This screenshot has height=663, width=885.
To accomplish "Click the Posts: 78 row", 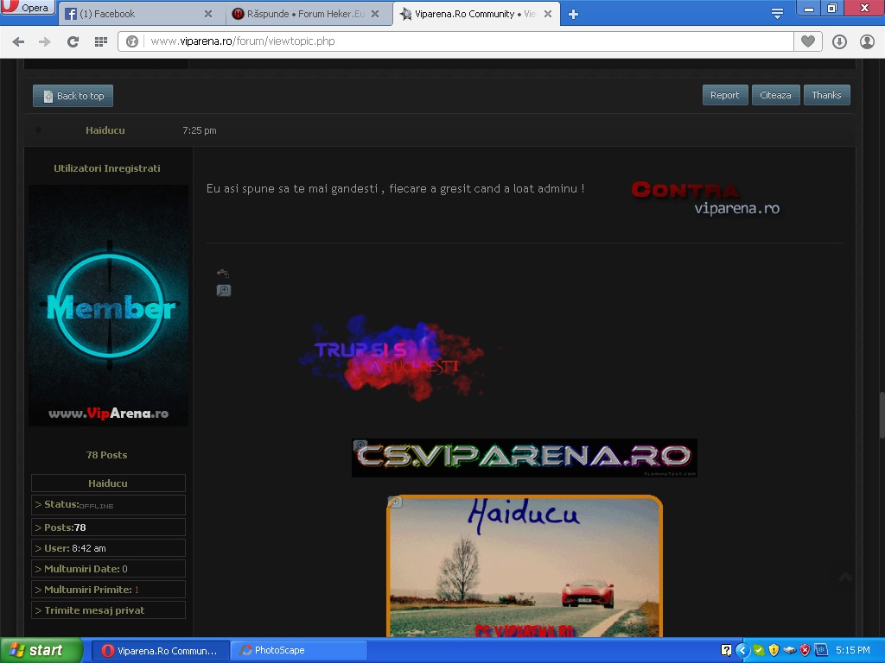I will click(108, 527).
